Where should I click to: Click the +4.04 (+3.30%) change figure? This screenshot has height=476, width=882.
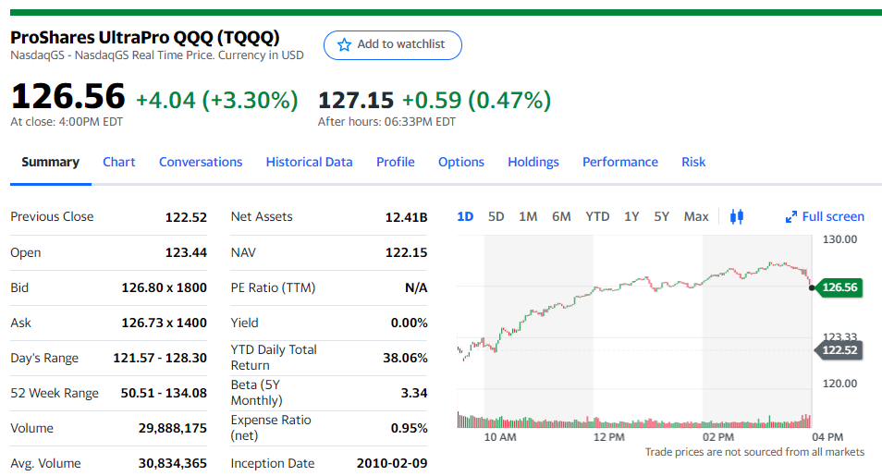217,101
